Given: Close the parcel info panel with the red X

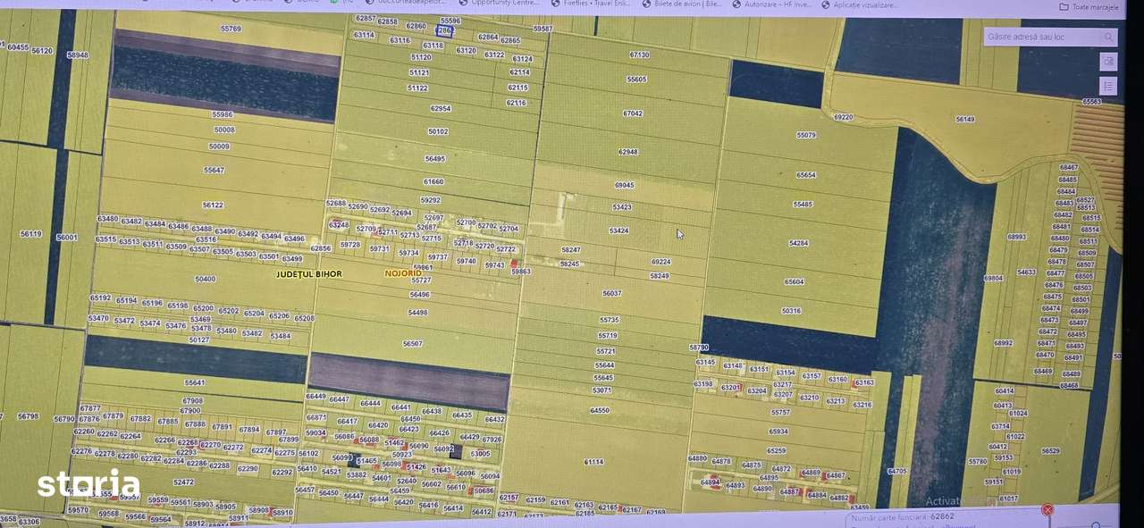Looking at the screenshot, I should (1047, 509).
